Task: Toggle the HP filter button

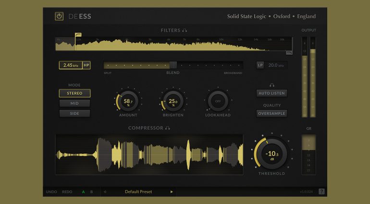Action: (86, 65)
